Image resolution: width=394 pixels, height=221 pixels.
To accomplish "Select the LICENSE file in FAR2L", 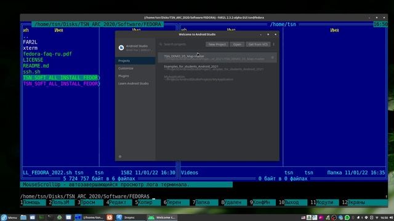I will (33, 60).
